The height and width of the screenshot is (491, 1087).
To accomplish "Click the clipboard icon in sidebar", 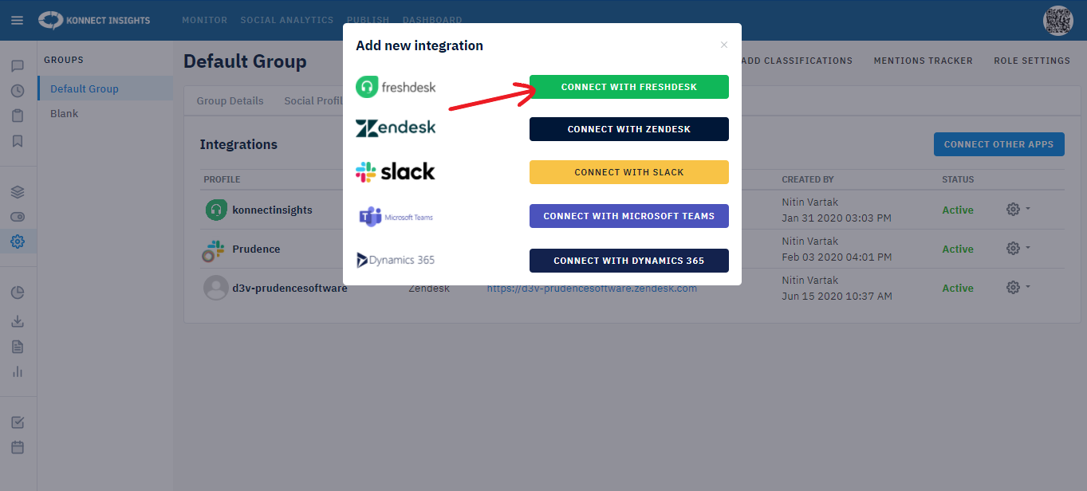I will pos(18,116).
